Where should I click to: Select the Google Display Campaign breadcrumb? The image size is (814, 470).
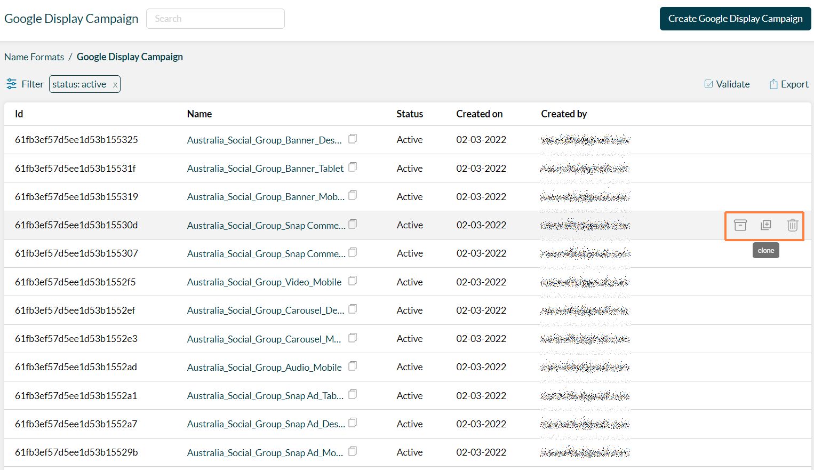[130, 57]
